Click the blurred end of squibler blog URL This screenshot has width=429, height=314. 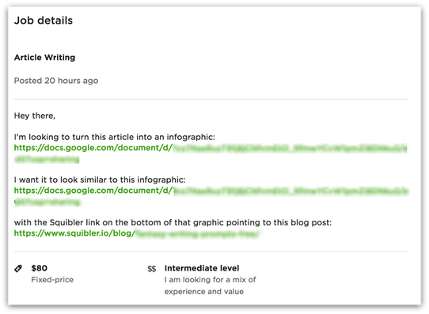197,233
